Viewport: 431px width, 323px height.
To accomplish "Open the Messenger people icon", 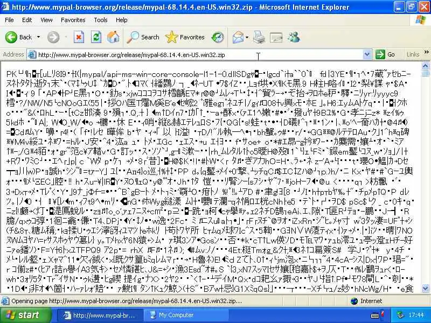I will [294, 37].
